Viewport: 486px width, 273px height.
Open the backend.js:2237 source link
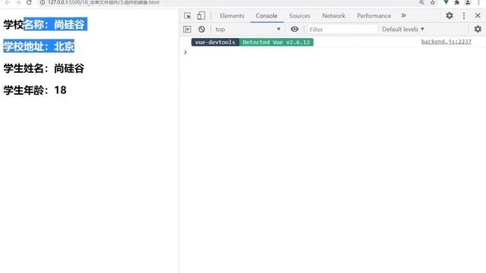coord(446,42)
